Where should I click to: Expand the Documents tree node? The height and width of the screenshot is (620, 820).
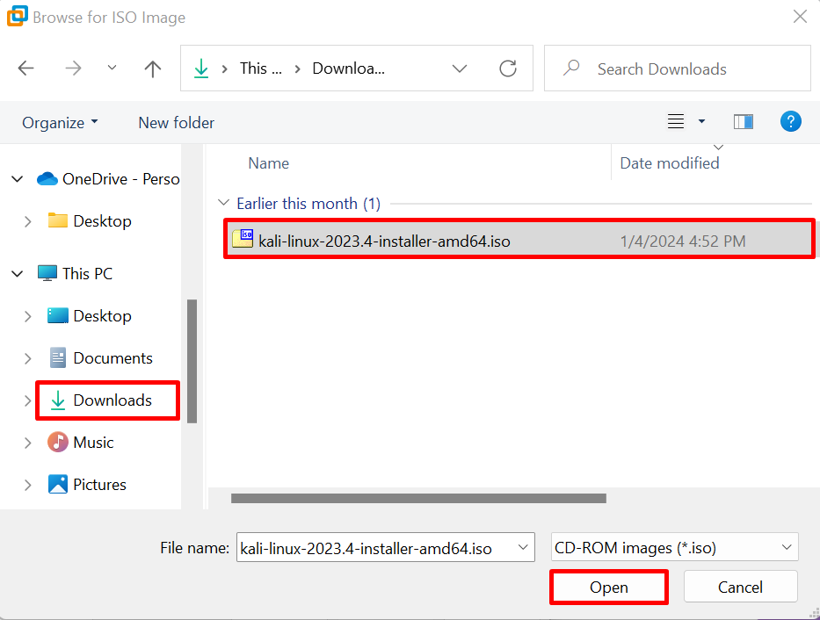(x=28, y=358)
